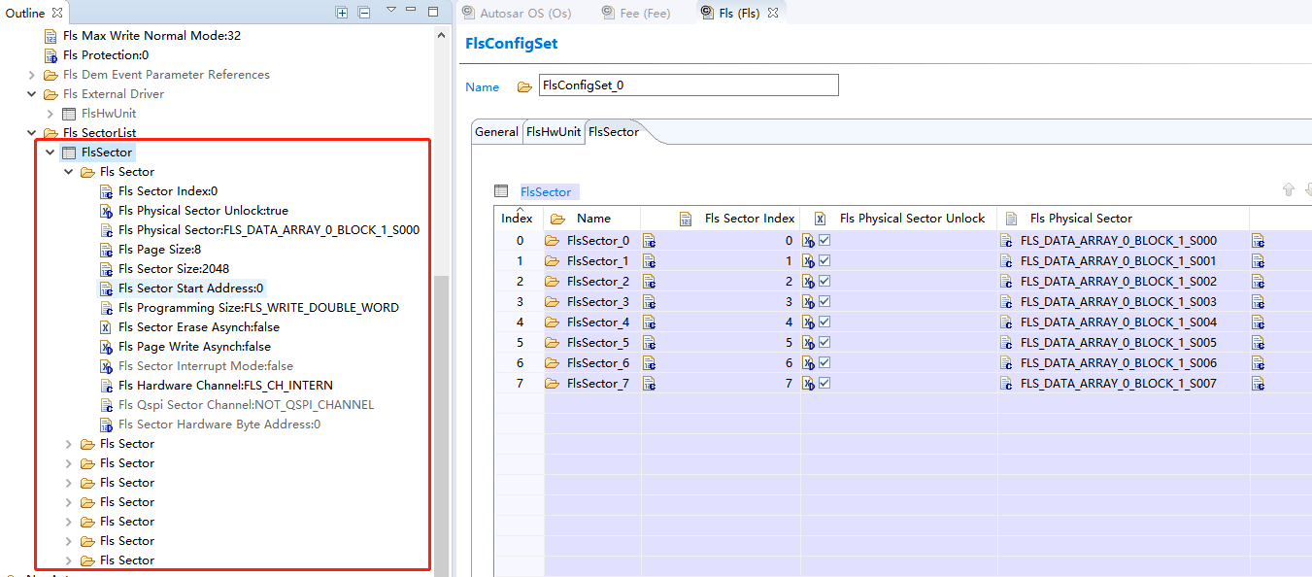Screen dimensions: 1312x577
Task: Click Fls Physical Sector Unlock column header
Action: (899, 219)
